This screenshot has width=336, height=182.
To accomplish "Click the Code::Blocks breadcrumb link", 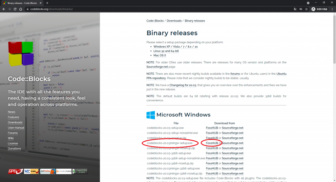I will (155, 21).
